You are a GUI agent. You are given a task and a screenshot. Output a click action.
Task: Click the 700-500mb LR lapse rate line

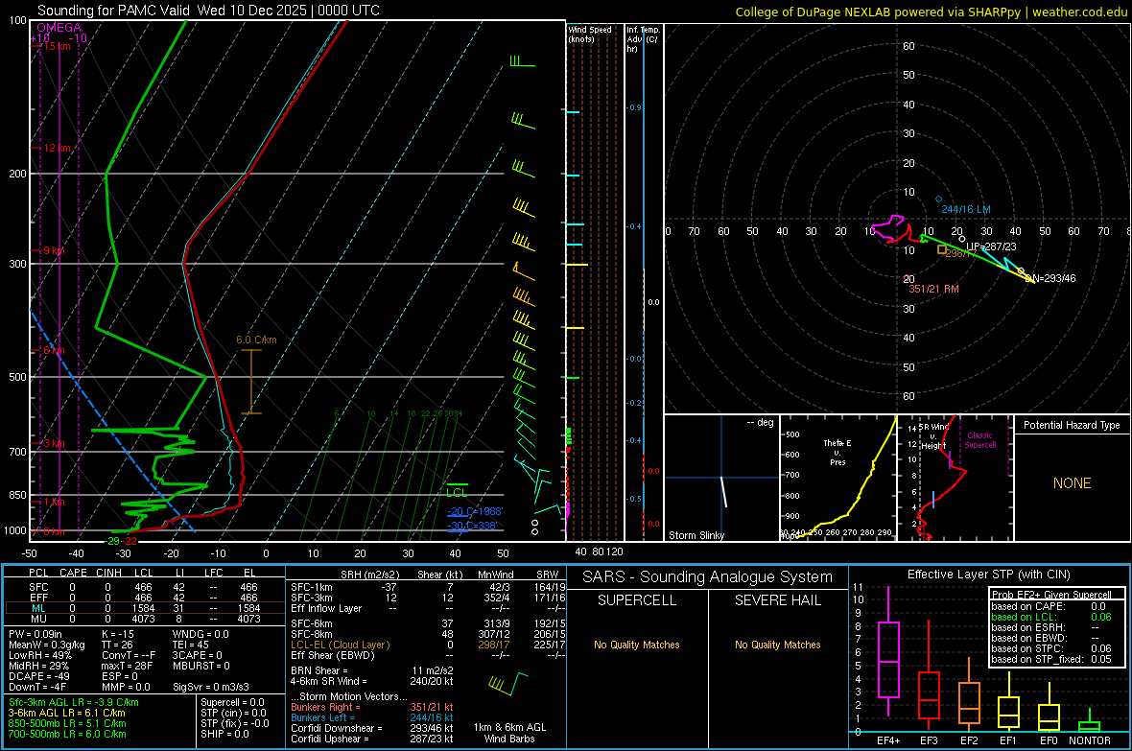67,734
